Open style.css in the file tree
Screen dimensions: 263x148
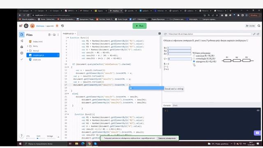[37, 60]
